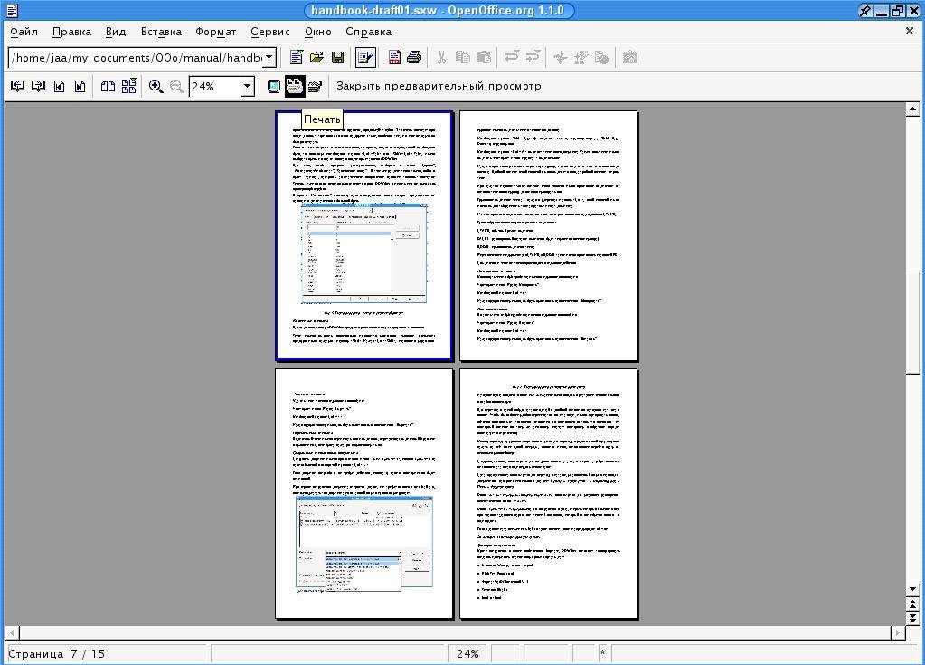Screen dimensions: 925x665
Task: Open the preview zoom 24% dropdown arrow
Action: point(247,87)
